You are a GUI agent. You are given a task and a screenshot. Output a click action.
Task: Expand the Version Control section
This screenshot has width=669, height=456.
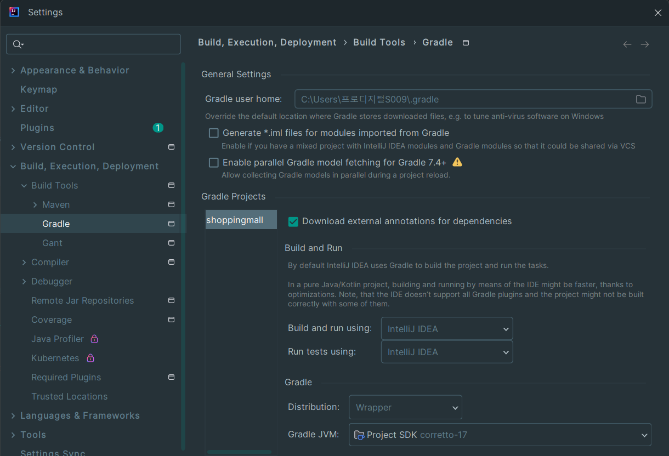tap(13, 147)
